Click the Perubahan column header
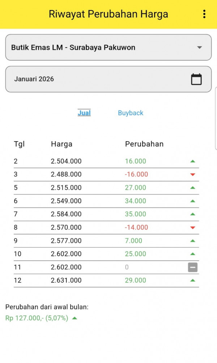217x363 pixels. (x=144, y=144)
